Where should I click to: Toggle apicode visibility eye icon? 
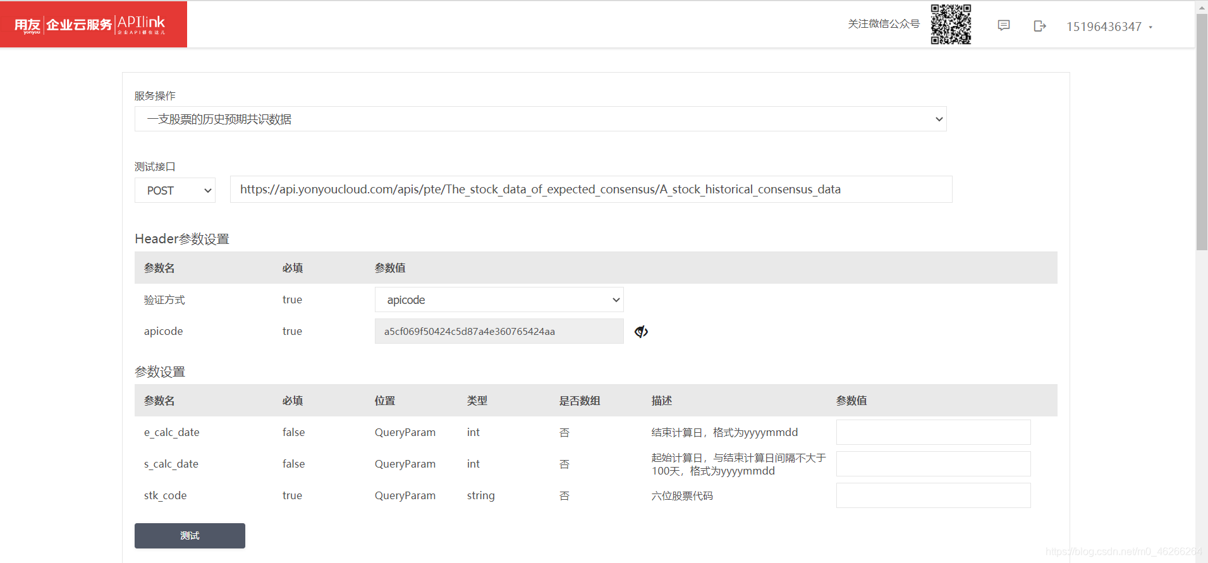coord(641,332)
